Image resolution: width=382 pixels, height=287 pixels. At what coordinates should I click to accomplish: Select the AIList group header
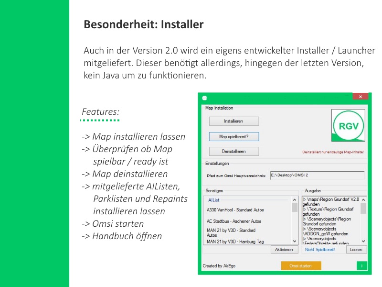click(x=214, y=200)
